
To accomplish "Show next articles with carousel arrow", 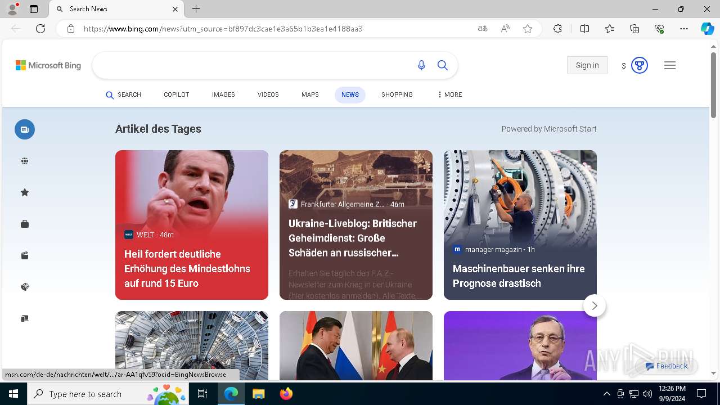I will [x=595, y=305].
